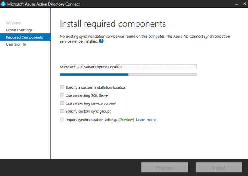Enable Import synchronization settings option
The image size is (248, 176).
tap(62, 120)
